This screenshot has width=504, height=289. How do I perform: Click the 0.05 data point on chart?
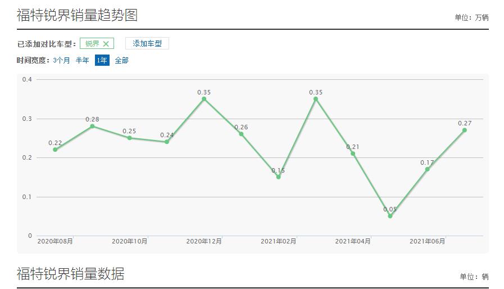(x=390, y=216)
